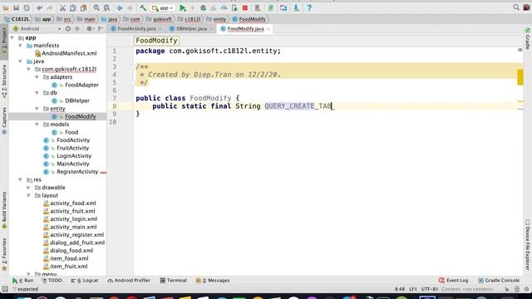Click the Synchronize toolbar icon
This screenshot has width=532, height=299.
tap(27, 7)
